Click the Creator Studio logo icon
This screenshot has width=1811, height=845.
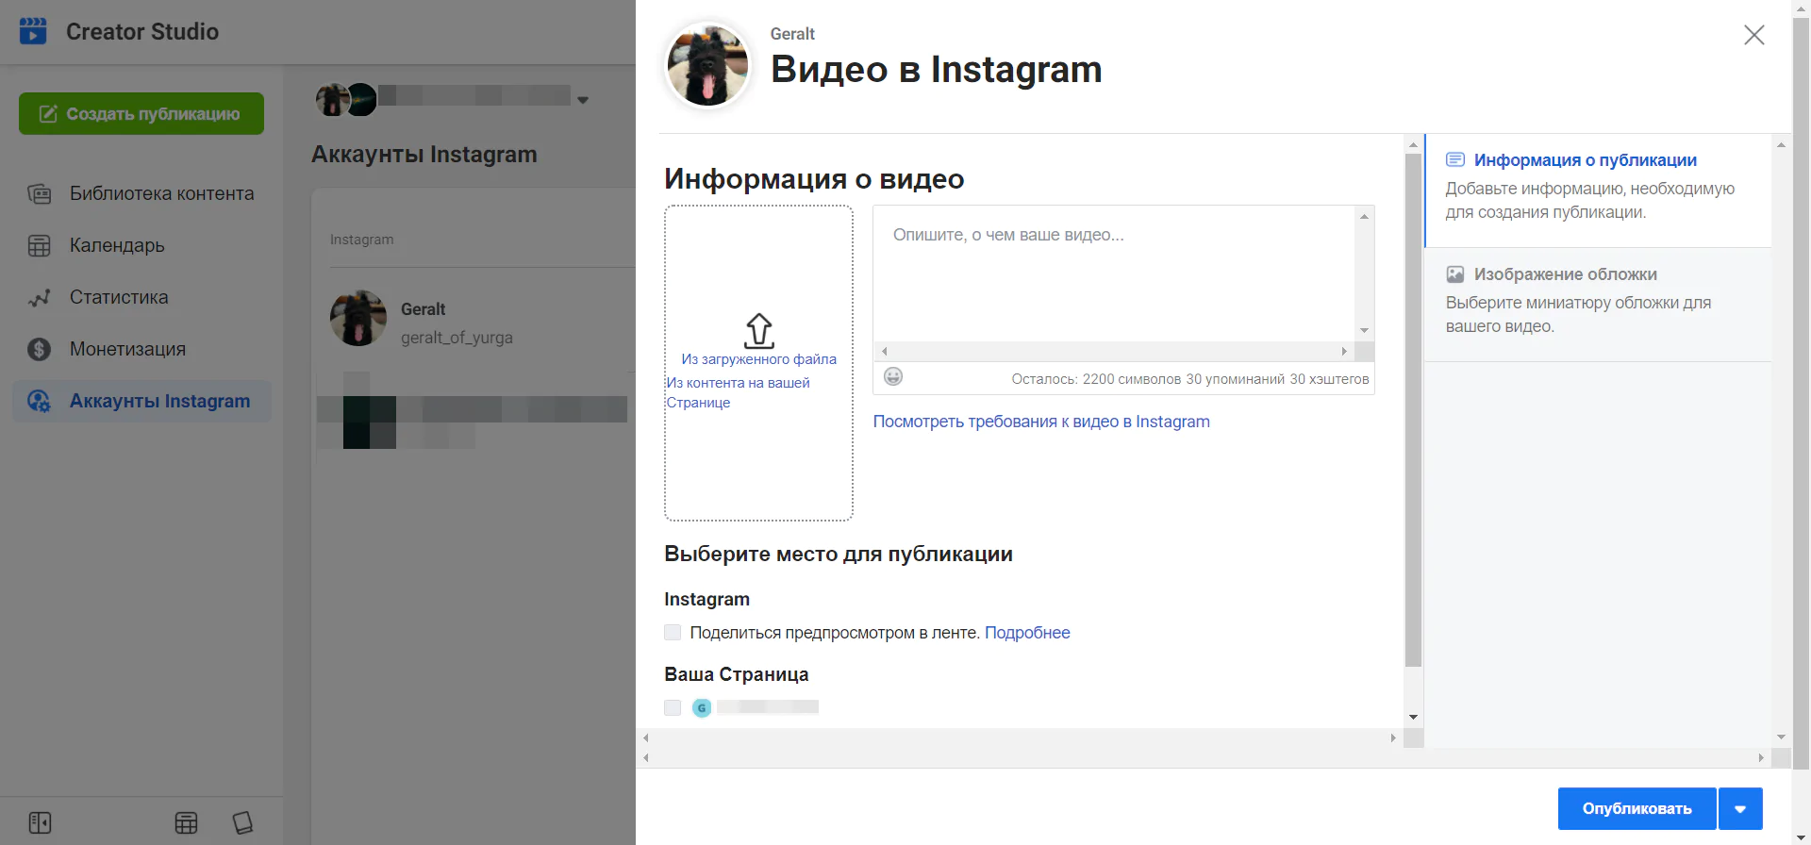33,31
